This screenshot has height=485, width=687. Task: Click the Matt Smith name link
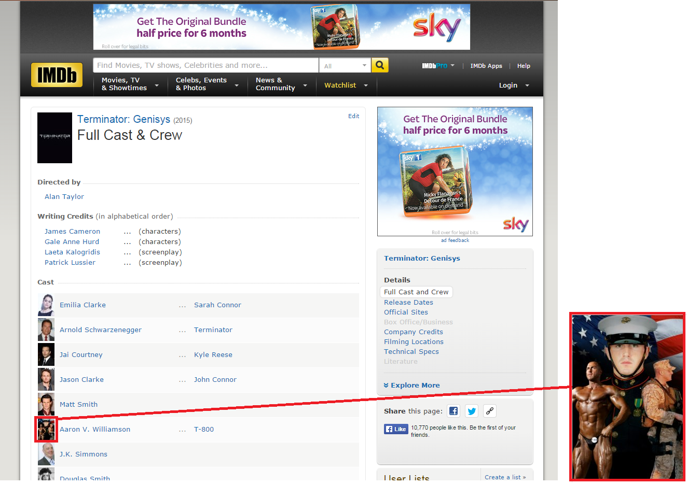[78, 404]
